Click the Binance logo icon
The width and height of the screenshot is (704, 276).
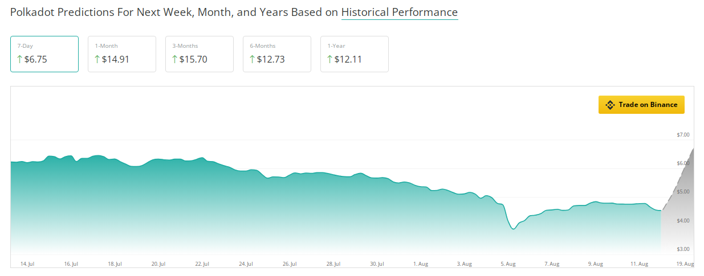[x=610, y=105]
